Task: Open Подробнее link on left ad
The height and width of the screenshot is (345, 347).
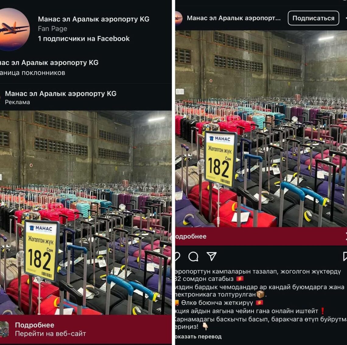Action: click(34, 325)
